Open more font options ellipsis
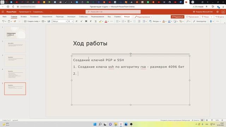 point(112,21)
